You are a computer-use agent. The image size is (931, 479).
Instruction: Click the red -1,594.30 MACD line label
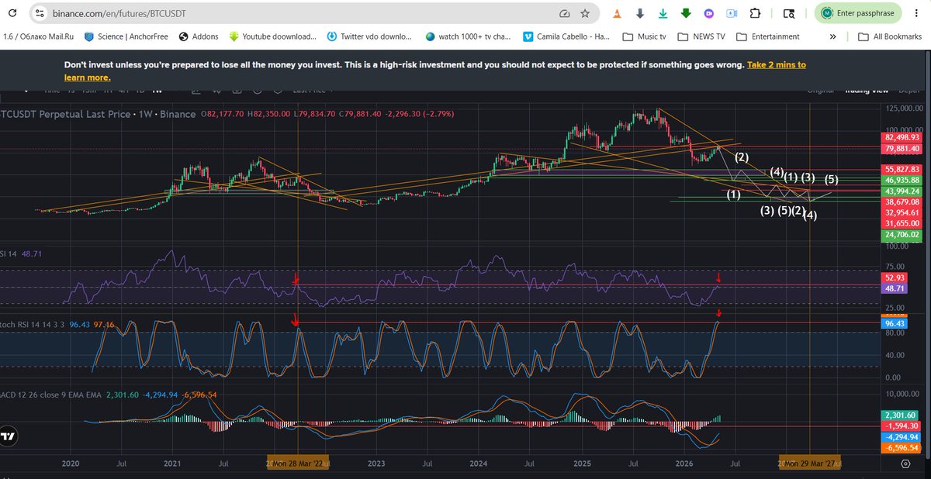point(902,426)
